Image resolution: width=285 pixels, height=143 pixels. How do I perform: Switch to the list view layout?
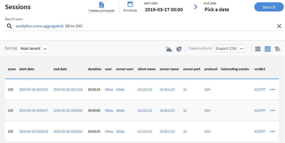258,49
